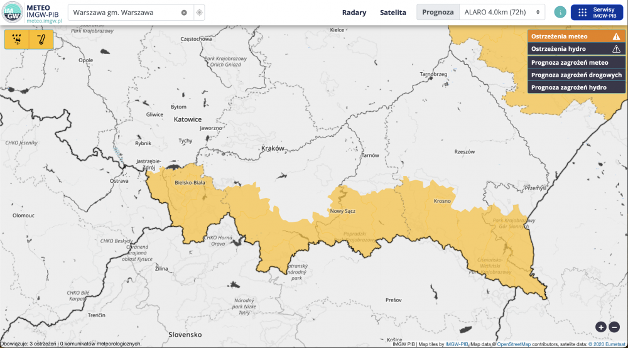Open the OpenStreetMap attribution link
628x348 pixels.
coord(514,344)
